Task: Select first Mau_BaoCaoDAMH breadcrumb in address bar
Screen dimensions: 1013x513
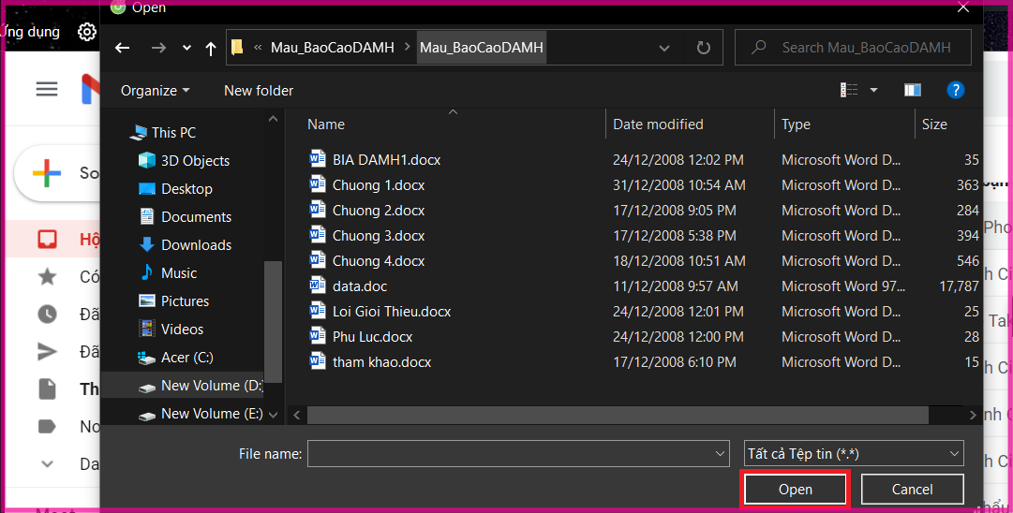Action: (332, 48)
